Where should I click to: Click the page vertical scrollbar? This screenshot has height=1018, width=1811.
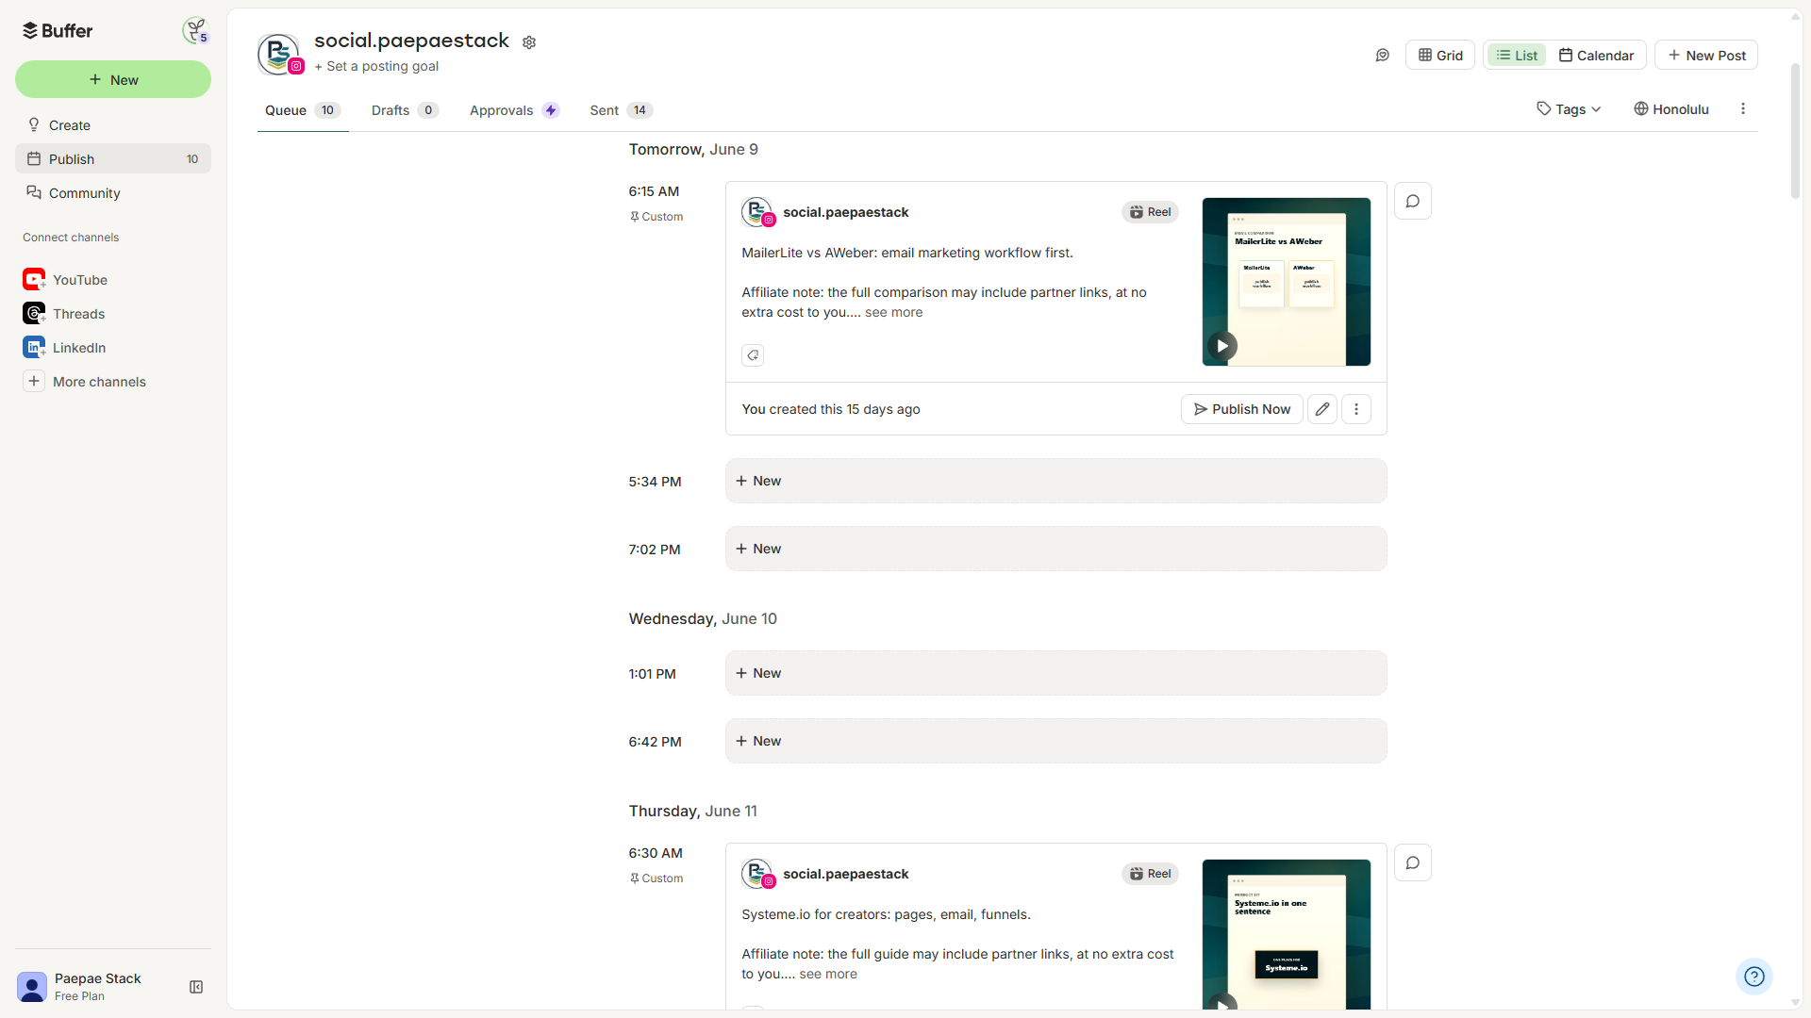click(x=1795, y=132)
